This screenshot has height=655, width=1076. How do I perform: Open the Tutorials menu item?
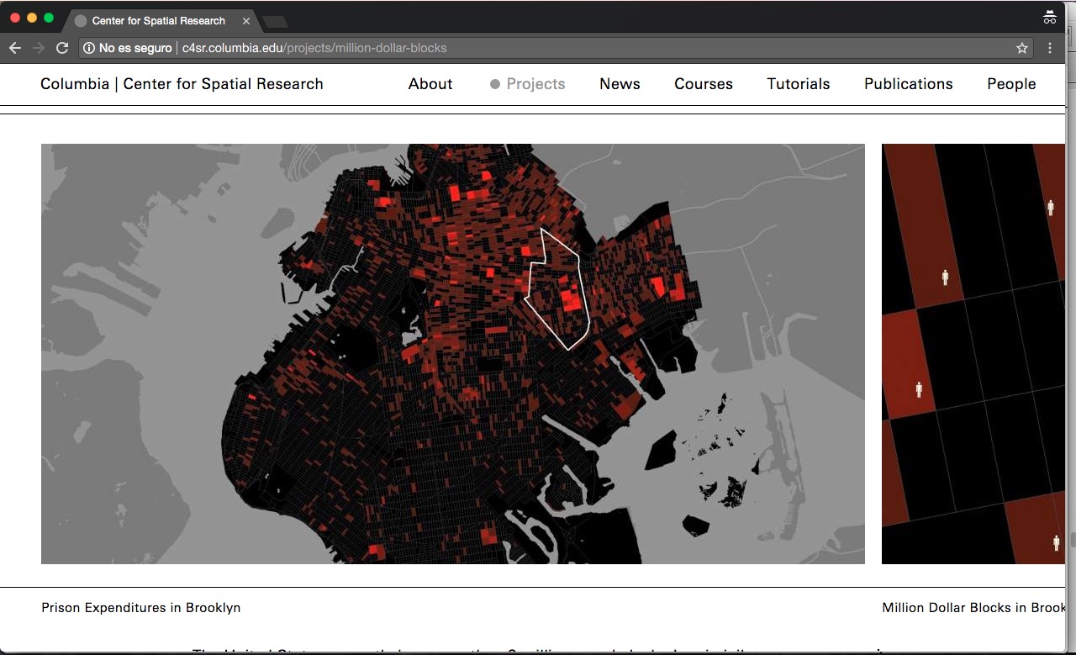click(x=799, y=84)
